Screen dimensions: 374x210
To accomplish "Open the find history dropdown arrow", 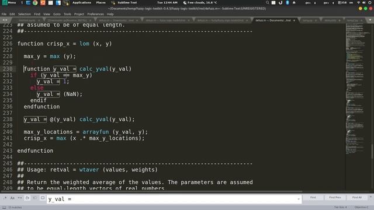I will click(299, 199).
